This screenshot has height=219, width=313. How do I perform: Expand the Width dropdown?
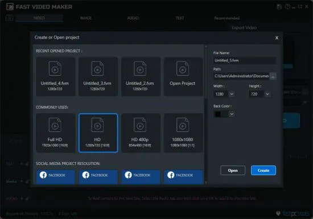[x=232, y=94]
